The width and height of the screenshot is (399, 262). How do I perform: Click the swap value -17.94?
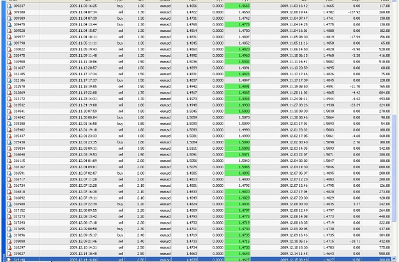coord(355,37)
